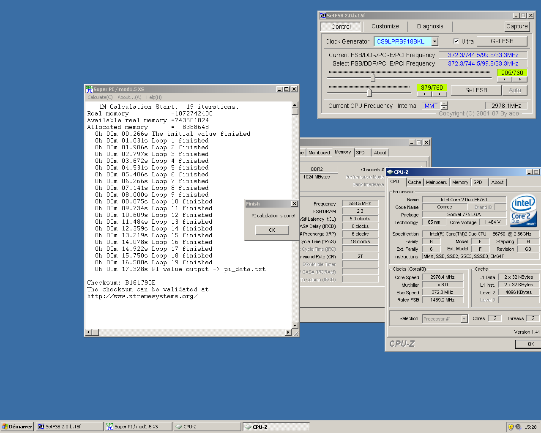Open the Control tab in SetFSB
541x433 pixels.
coord(341,27)
